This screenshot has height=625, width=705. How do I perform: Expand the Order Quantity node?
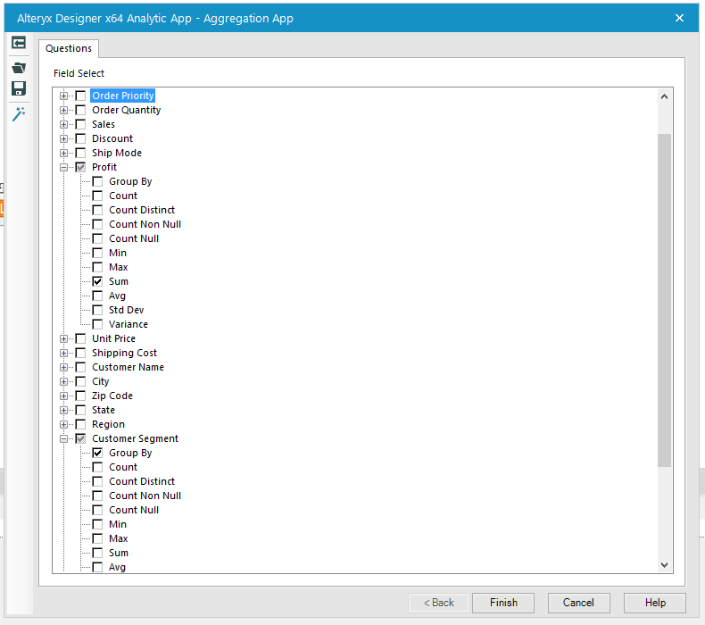tap(64, 110)
